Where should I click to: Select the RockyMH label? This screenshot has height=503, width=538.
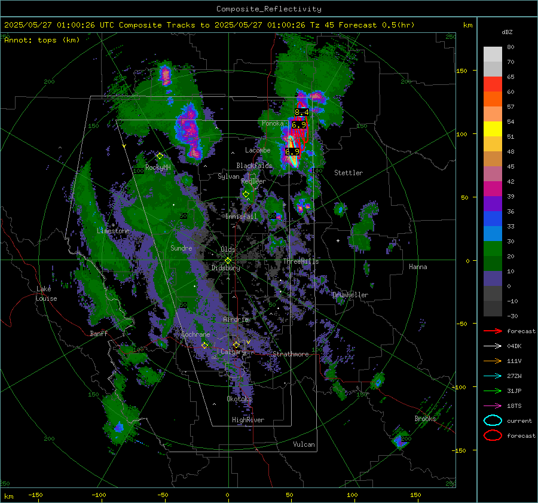[x=158, y=167]
